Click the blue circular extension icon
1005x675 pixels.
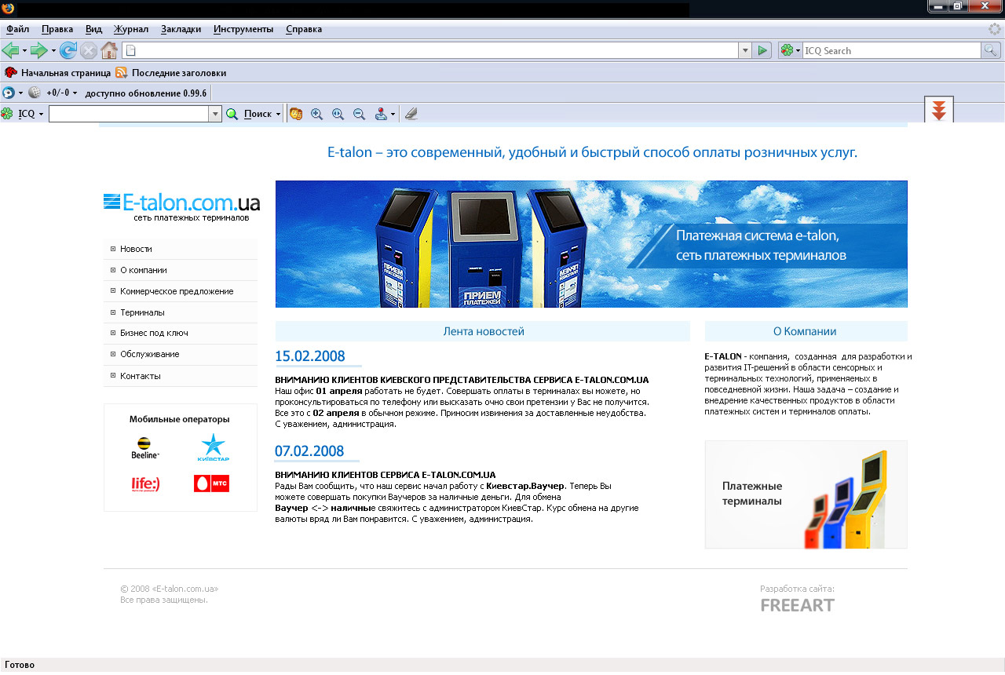pos(9,93)
